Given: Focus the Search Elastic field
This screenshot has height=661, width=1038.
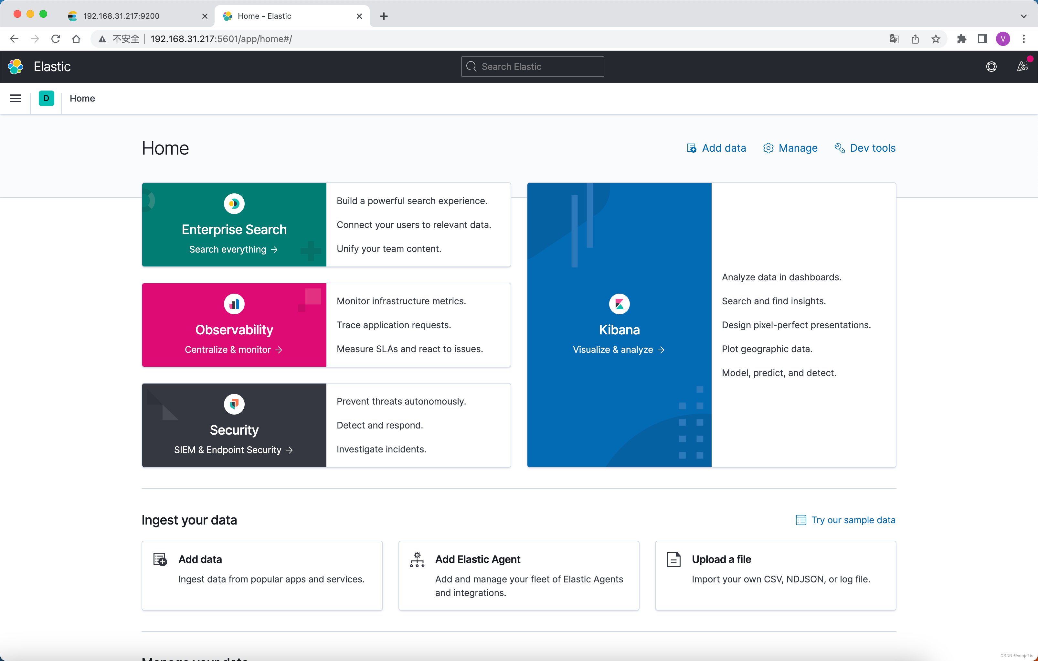Looking at the screenshot, I should (x=532, y=66).
